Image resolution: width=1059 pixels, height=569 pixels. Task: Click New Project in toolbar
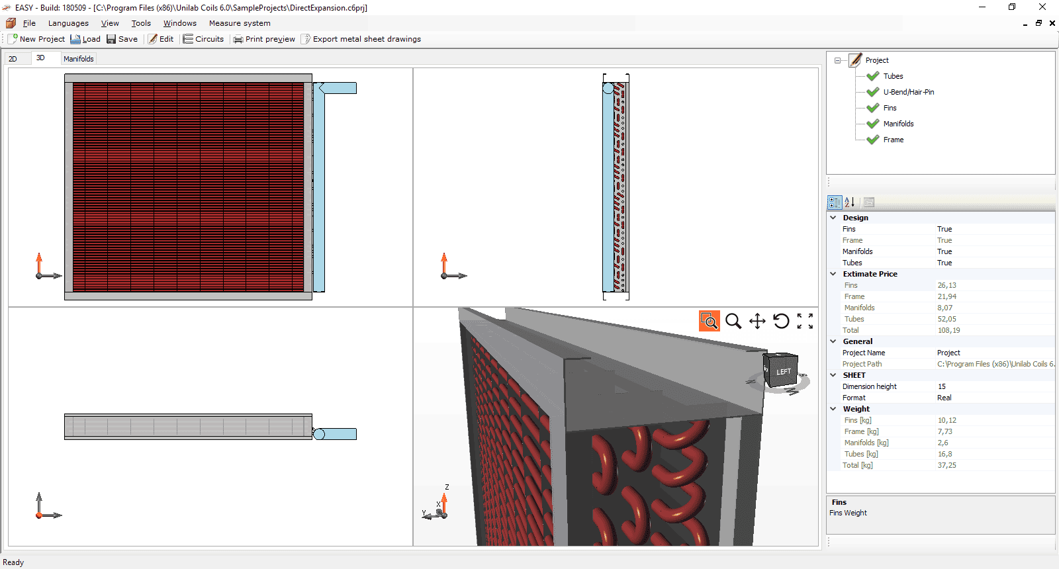point(36,39)
